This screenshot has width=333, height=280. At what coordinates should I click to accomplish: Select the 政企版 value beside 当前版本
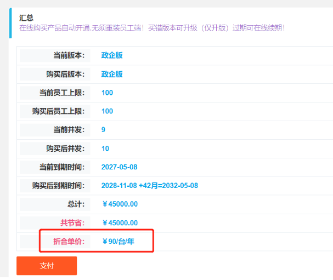click(112, 55)
